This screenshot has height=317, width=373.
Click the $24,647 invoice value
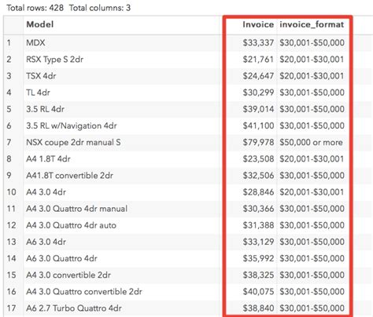258,76
